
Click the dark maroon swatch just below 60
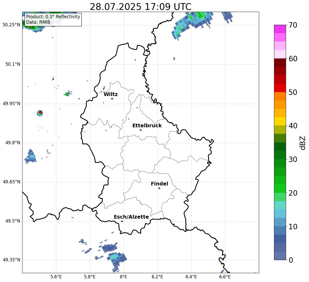(x=280, y=63)
